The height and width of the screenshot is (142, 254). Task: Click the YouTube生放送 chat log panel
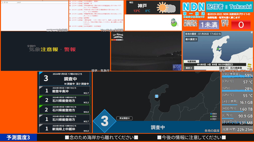[x=96, y=16]
